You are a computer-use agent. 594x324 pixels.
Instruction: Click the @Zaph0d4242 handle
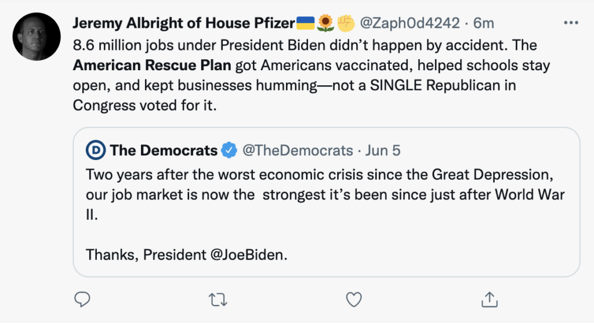click(x=410, y=23)
